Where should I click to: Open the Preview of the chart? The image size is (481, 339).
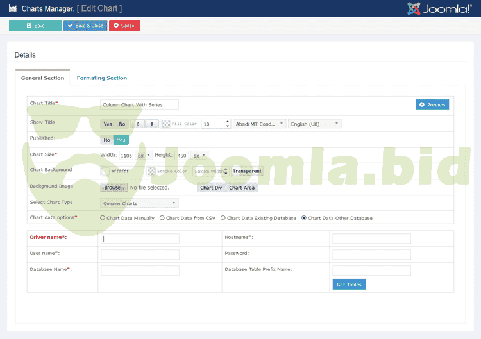432,104
